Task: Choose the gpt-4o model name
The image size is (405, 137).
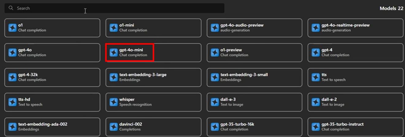Action: 25,50
